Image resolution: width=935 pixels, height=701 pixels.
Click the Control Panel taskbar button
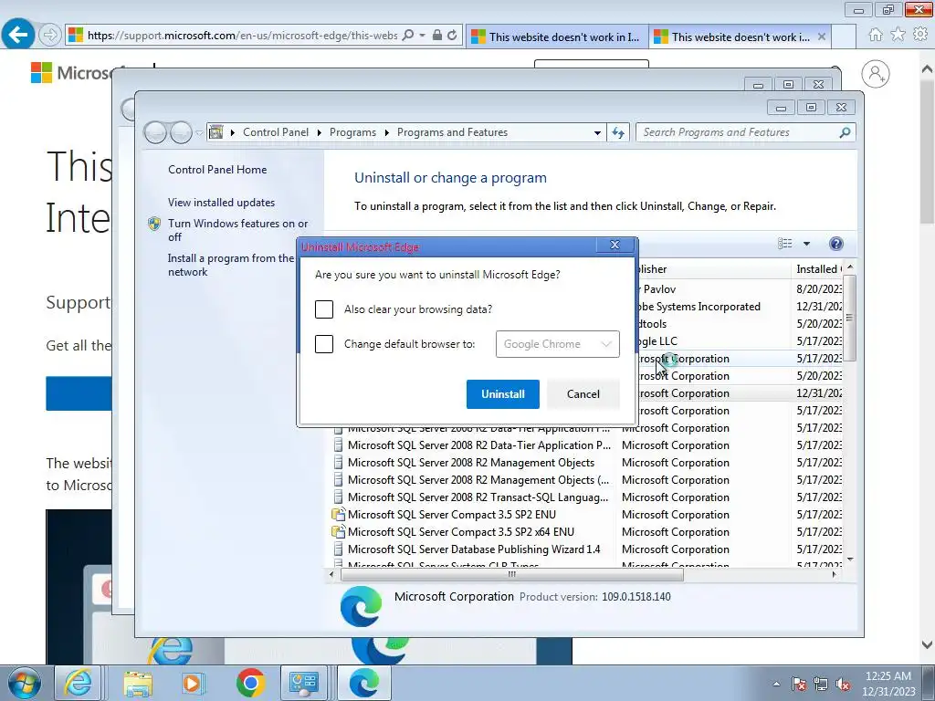(304, 683)
